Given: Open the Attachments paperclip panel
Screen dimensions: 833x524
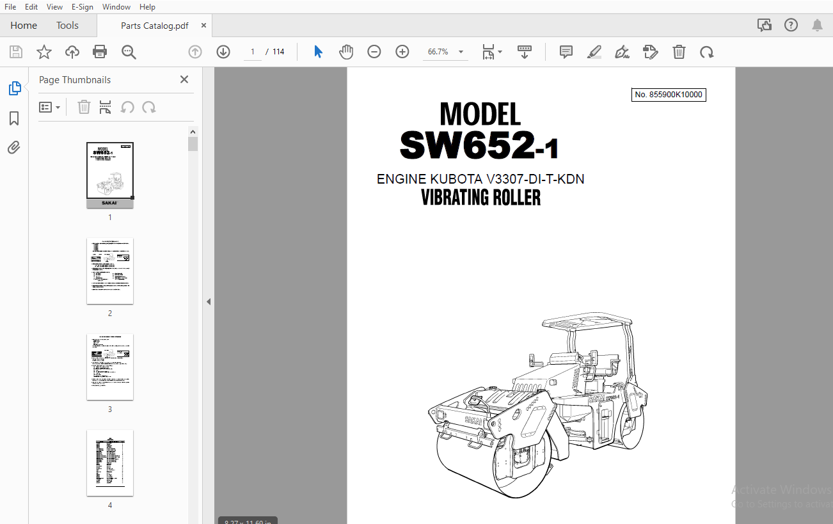Looking at the screenshot, I should (14, 148).
